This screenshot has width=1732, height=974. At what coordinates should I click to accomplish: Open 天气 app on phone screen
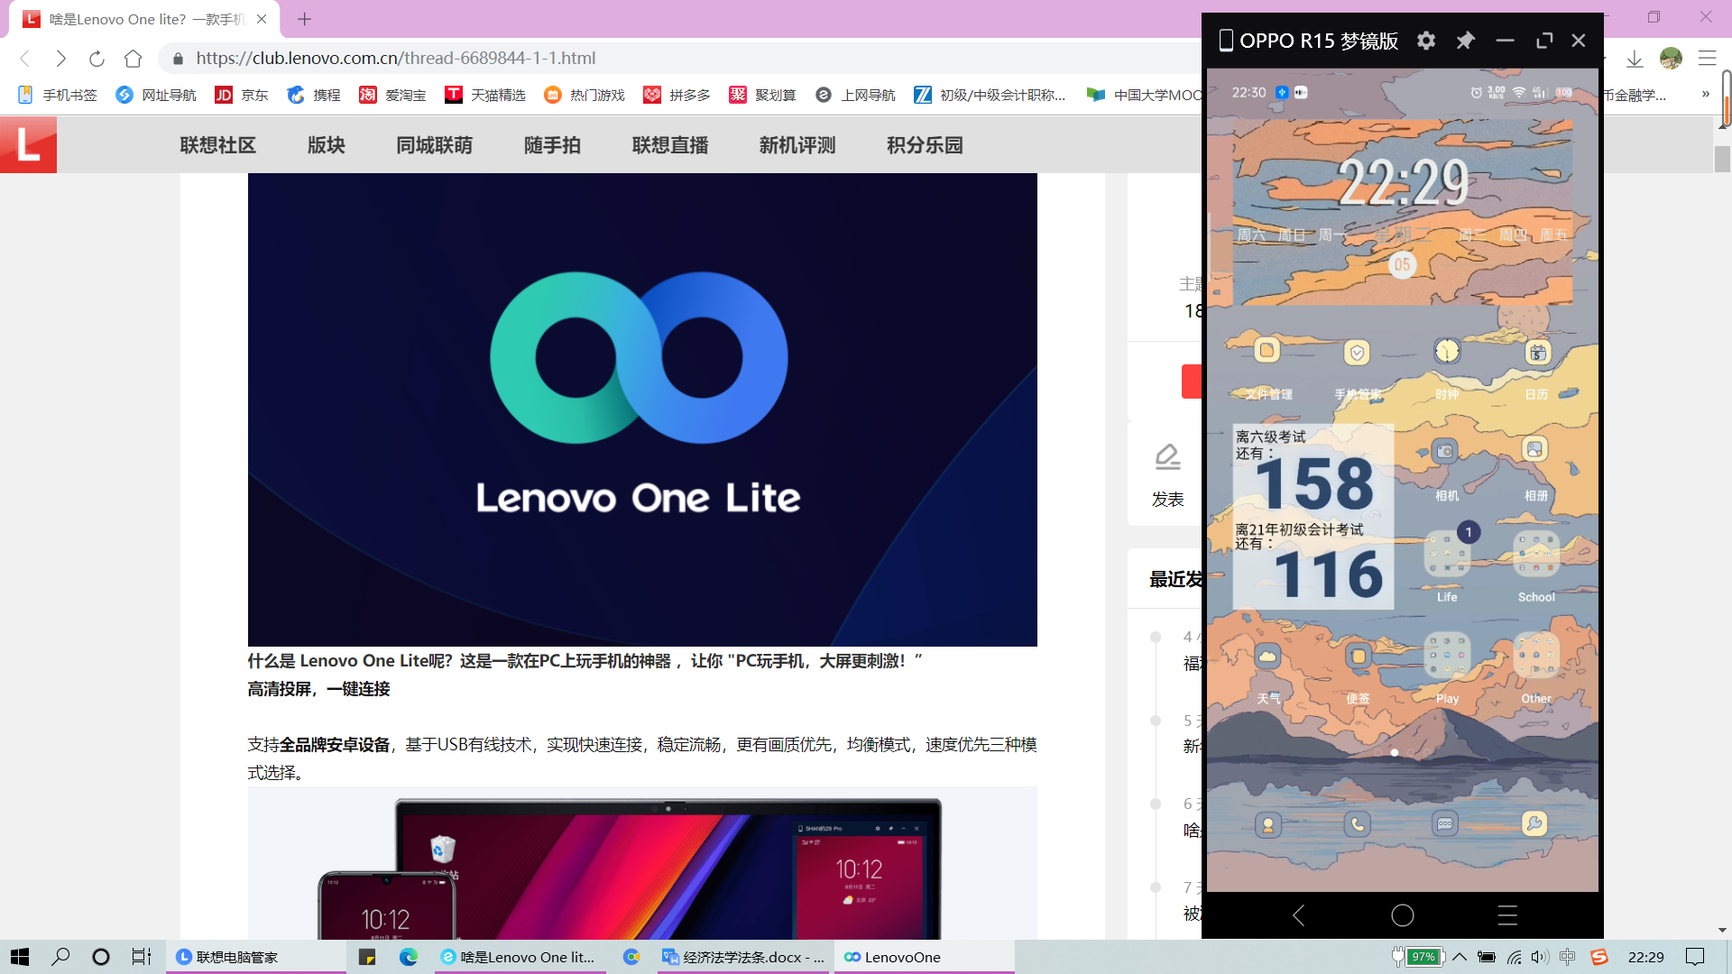(1267, 656)
